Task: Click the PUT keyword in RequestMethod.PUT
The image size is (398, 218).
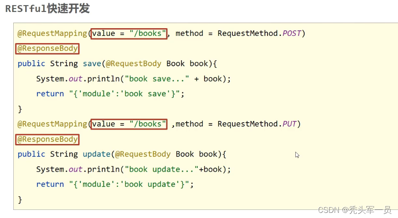Action: (x=289, y=124)
